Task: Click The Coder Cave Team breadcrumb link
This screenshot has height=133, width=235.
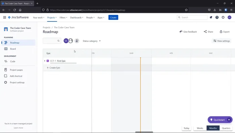Action: (x=64, y=27)
